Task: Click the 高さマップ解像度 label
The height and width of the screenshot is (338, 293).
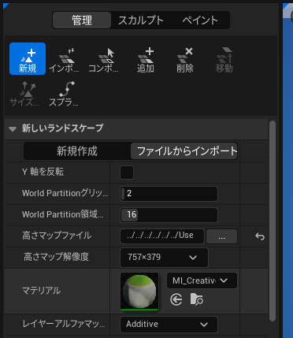Action: [x=56, y=257]
